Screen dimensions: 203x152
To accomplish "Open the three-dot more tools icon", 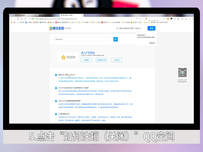I will (189, 19).
